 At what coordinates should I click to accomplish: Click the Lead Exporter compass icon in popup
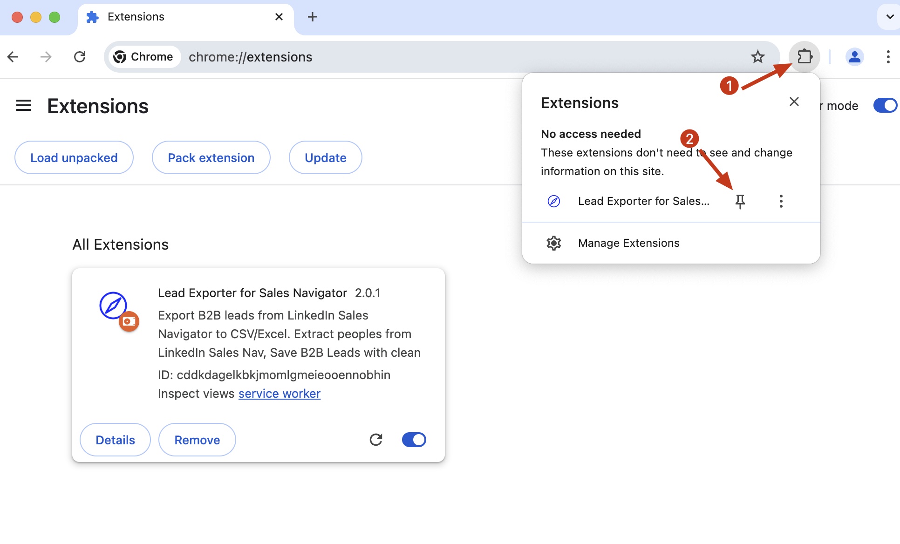pos(553,201)
